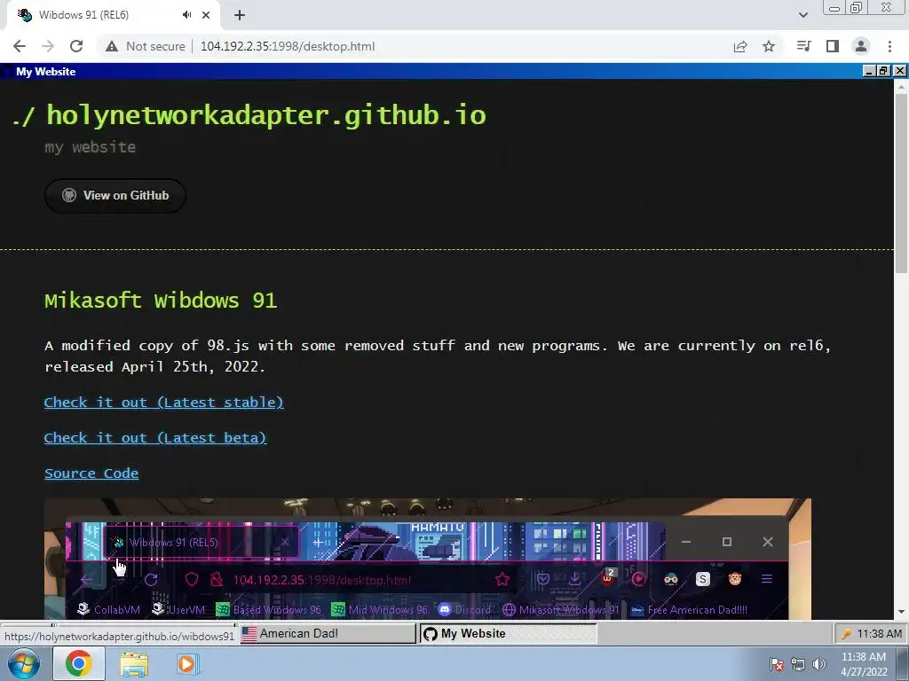Click the Mikasoft Wibdows 91 heading

[x=161, y=301]
